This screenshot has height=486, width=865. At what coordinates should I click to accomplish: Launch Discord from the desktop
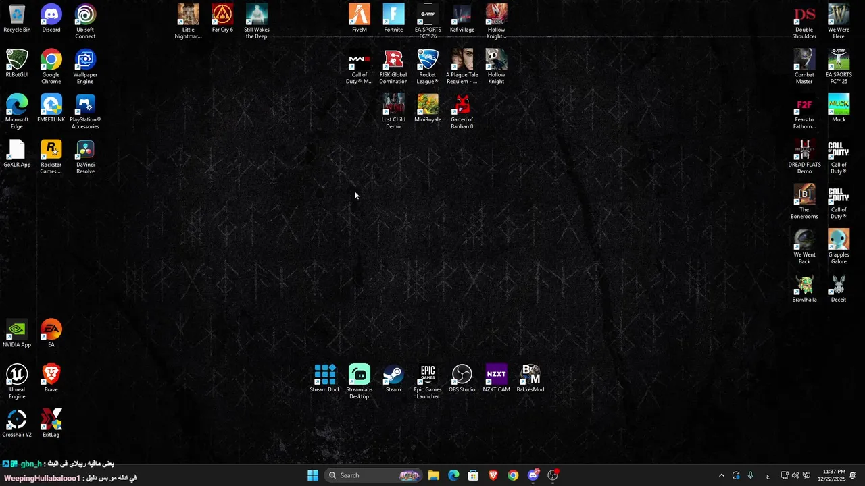click(x=51, y=19)
